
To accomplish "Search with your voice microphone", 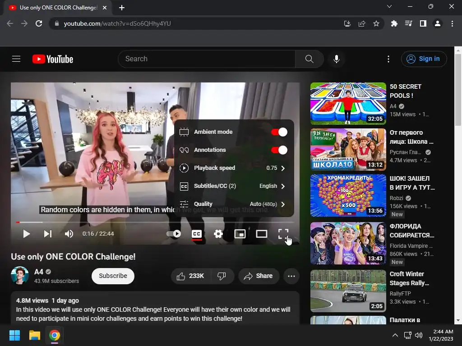I will (337, 59).
